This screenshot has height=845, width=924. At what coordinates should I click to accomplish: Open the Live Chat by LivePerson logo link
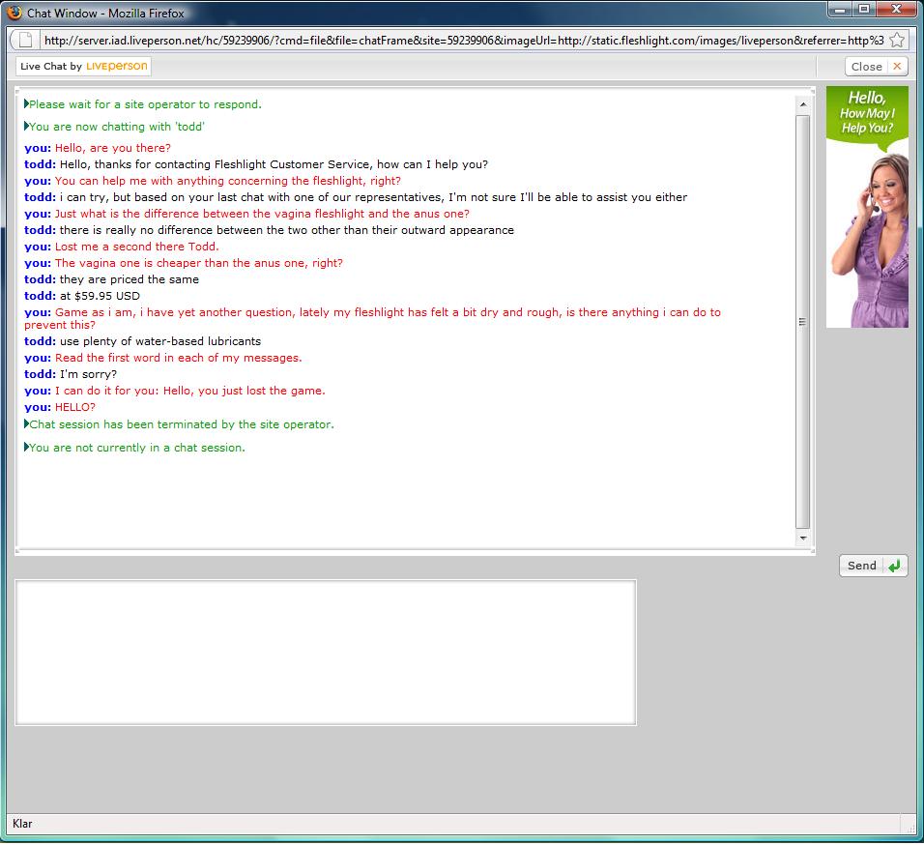[84, 67]
